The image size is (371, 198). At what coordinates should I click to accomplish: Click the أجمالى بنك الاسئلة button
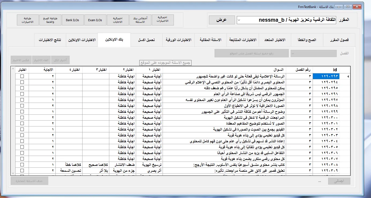[x=140, y=20]
